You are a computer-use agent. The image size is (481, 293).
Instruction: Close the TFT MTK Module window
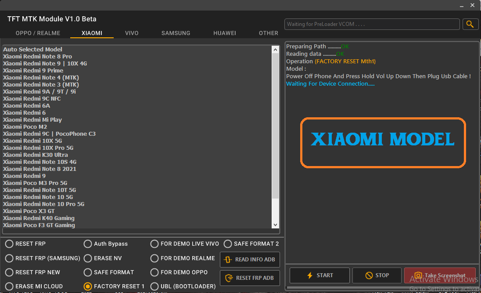click(x=472, y=5)
